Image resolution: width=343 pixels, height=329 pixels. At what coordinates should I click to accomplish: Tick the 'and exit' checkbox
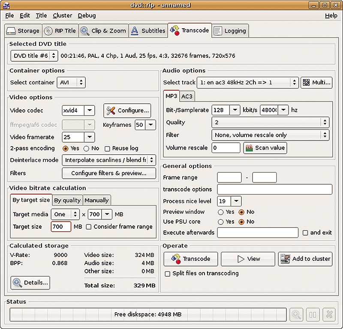coord(305,233)
